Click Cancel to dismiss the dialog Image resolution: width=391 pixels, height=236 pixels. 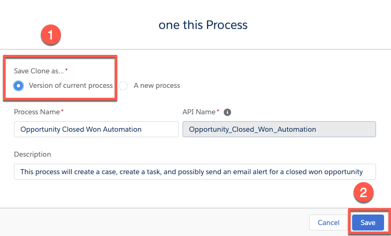(x=328, y=223)
